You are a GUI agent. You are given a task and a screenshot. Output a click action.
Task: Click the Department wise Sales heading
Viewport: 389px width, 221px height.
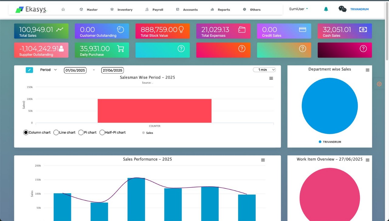(x=329, y=69)
